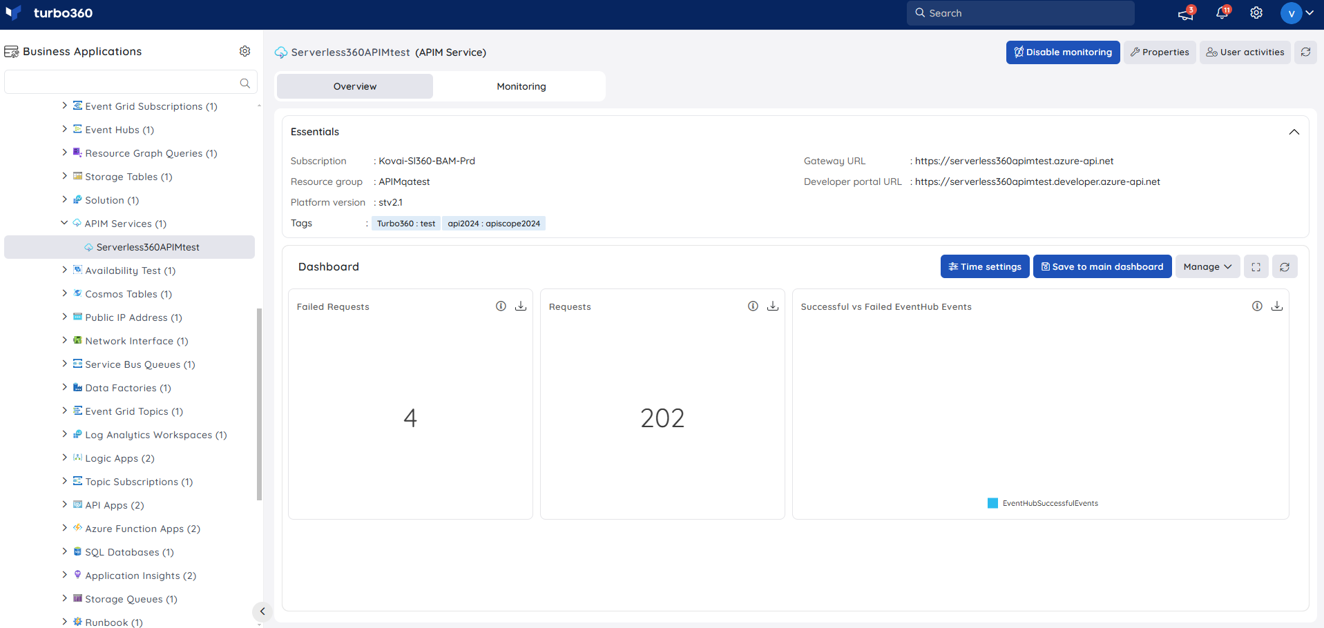
Task: Click the Service Bus Queues icon
Action: click(77, 364)
